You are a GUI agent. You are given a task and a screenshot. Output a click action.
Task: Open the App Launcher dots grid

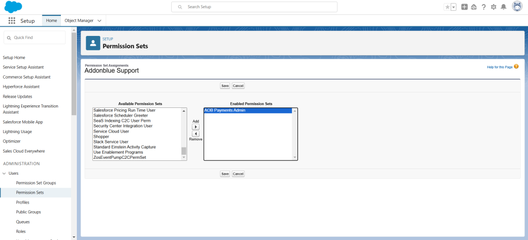(12, 21)
